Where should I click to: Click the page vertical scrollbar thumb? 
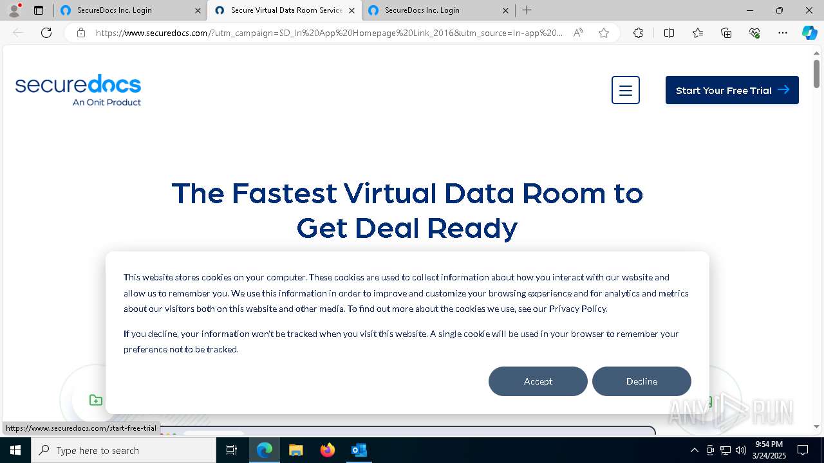coord(816,74)
